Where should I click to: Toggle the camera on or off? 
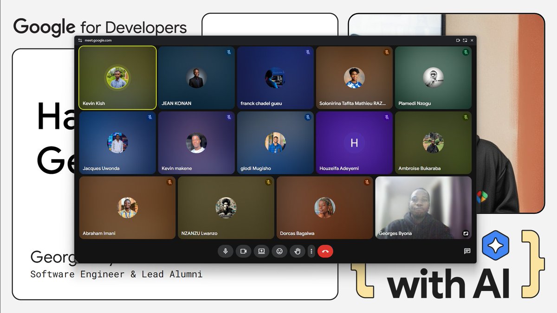[243, 251]
